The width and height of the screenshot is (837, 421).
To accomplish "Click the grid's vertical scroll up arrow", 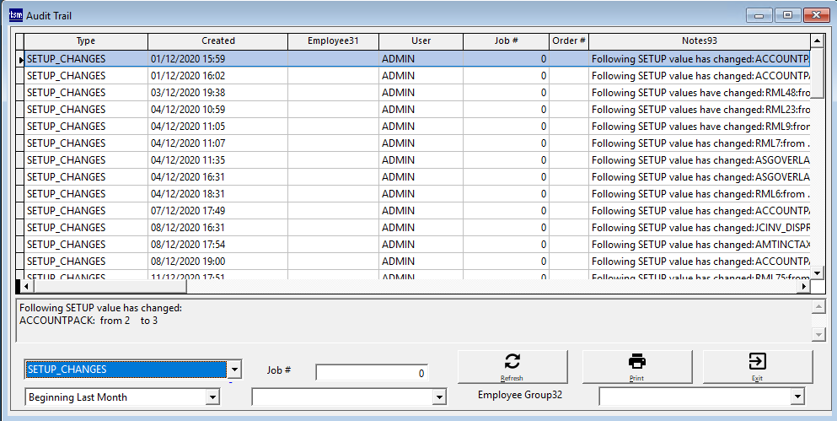I will tap(816, 40).
